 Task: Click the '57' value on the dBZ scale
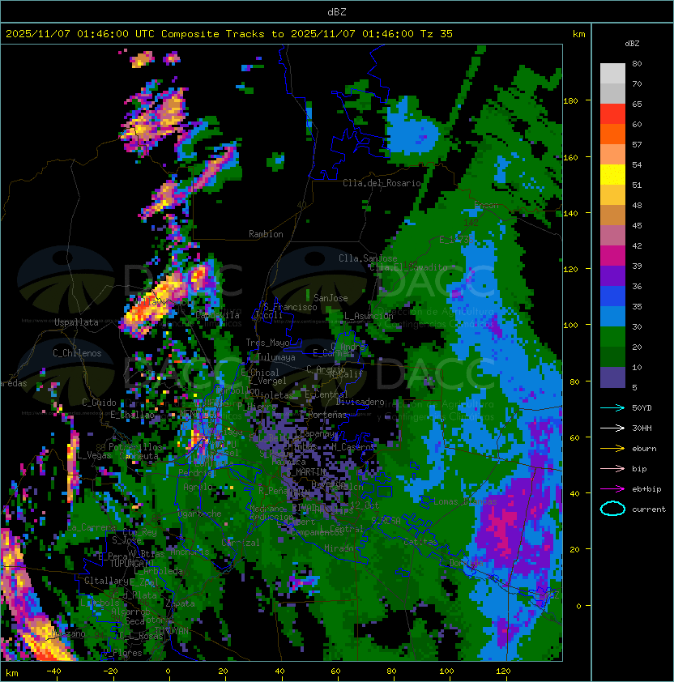[637, 144]
